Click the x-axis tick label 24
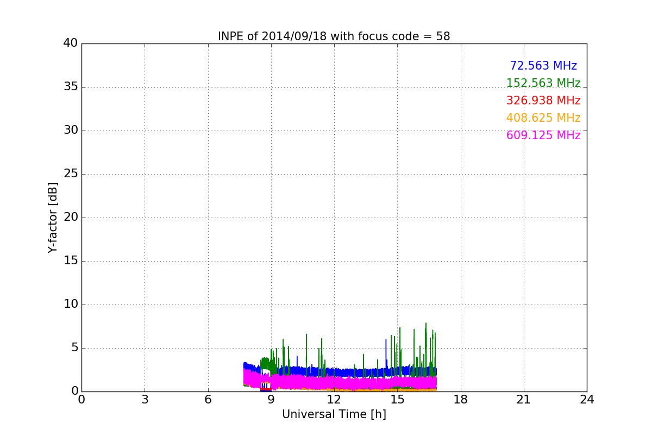 (587, 400)
